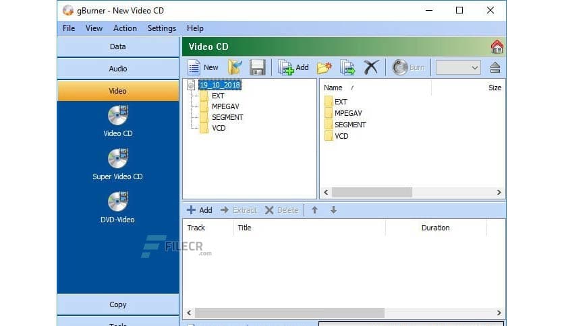This screenshot has height=326, width=564.
Task: Go to the home screen via the house icon
Action: [x=497, y=46]
